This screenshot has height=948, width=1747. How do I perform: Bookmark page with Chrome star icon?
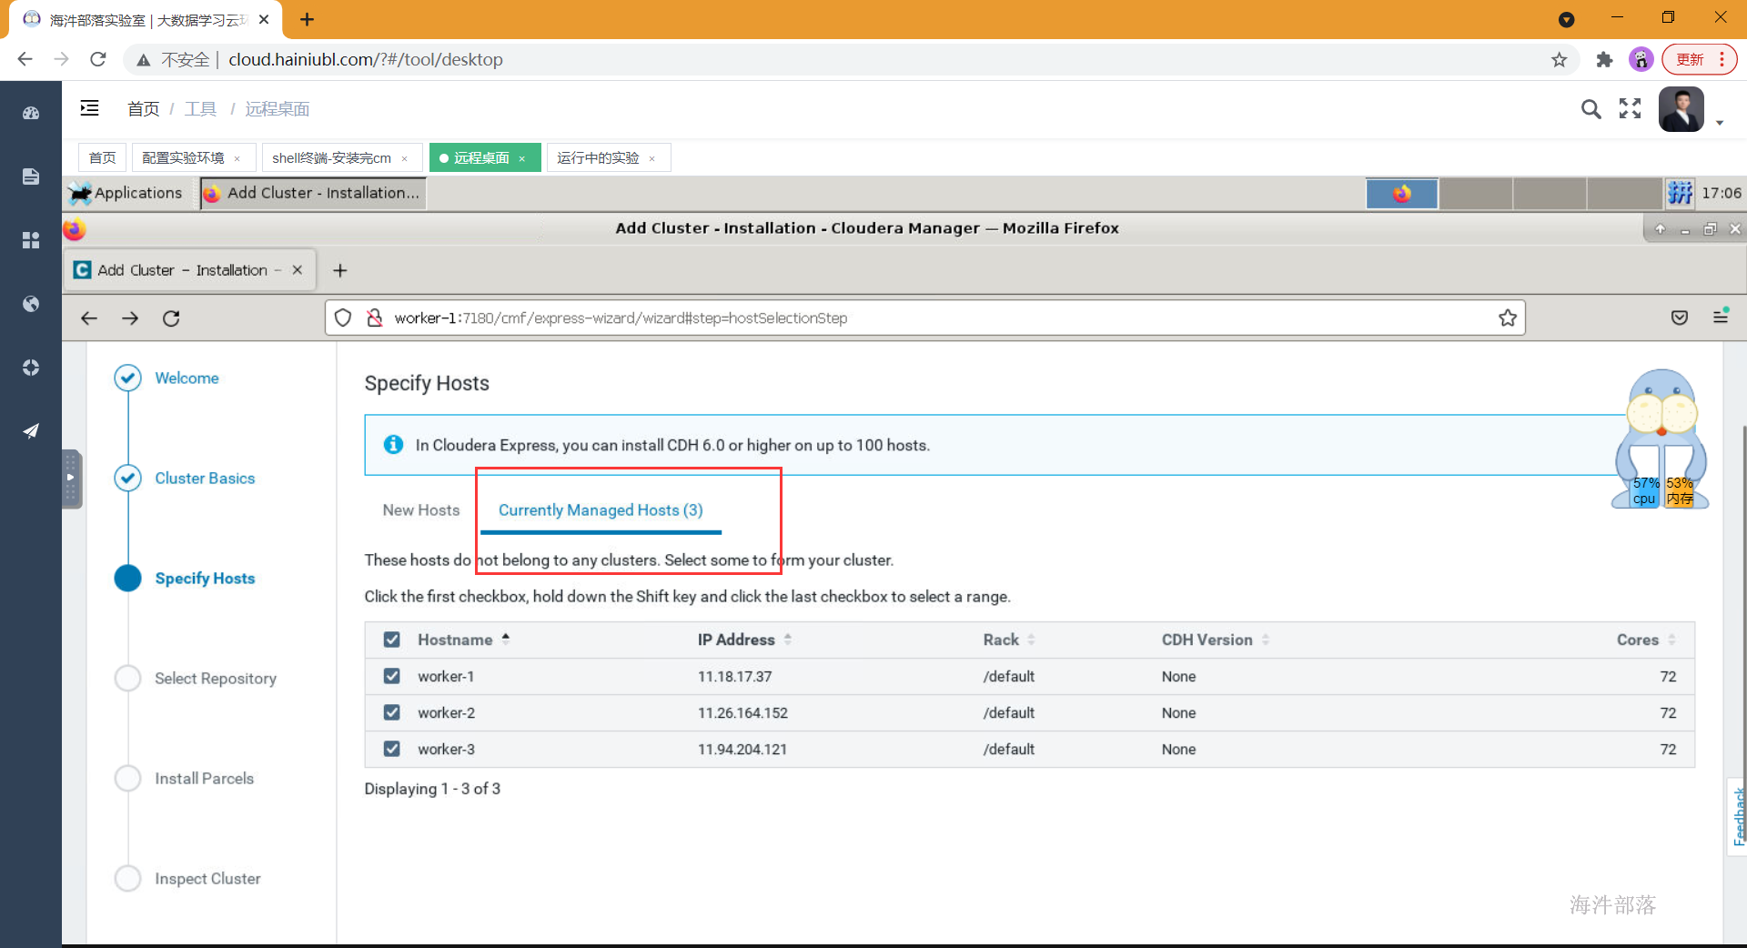1560,60
